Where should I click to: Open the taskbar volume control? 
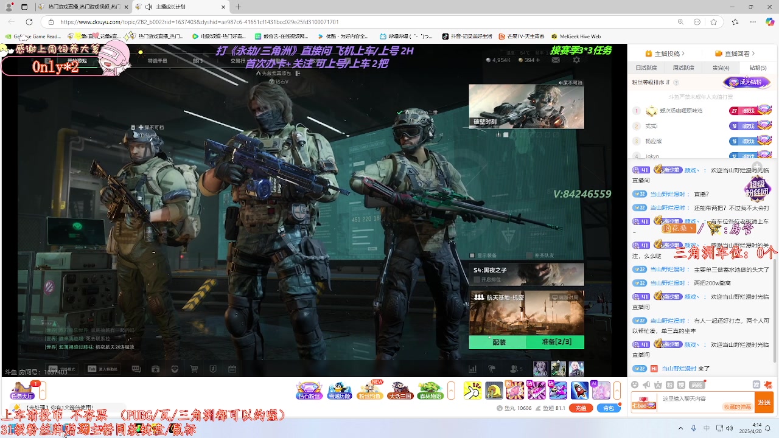tap(730, 428)
